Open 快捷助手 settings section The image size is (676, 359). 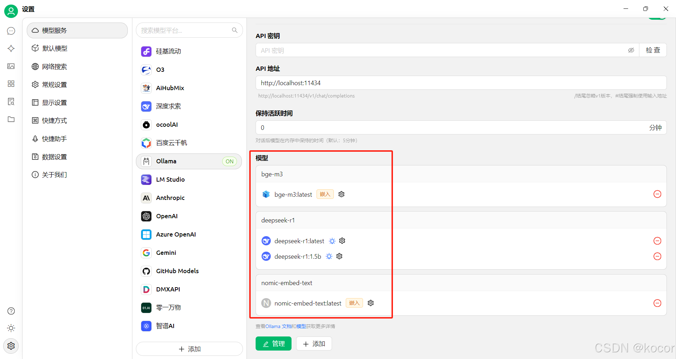pos(77,139)
